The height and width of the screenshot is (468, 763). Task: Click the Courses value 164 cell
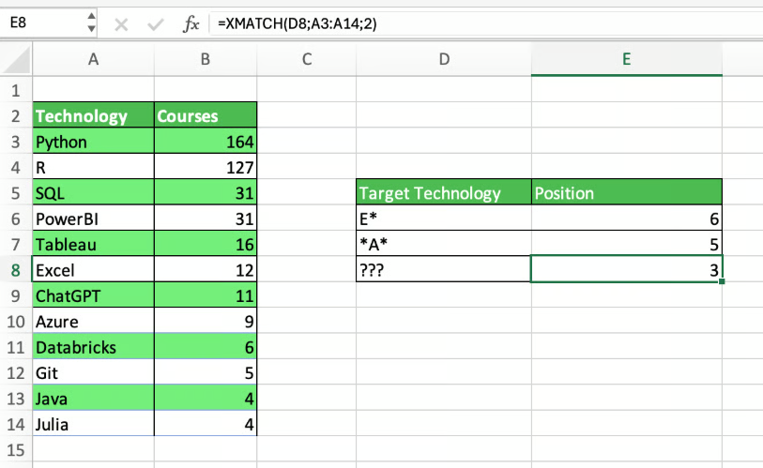[x=205, y=143]
